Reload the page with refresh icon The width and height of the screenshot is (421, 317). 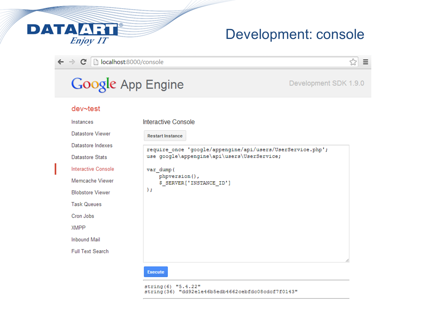click(x=83, y=62)
